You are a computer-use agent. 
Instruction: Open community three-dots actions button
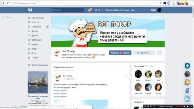[x=159, y=53]
